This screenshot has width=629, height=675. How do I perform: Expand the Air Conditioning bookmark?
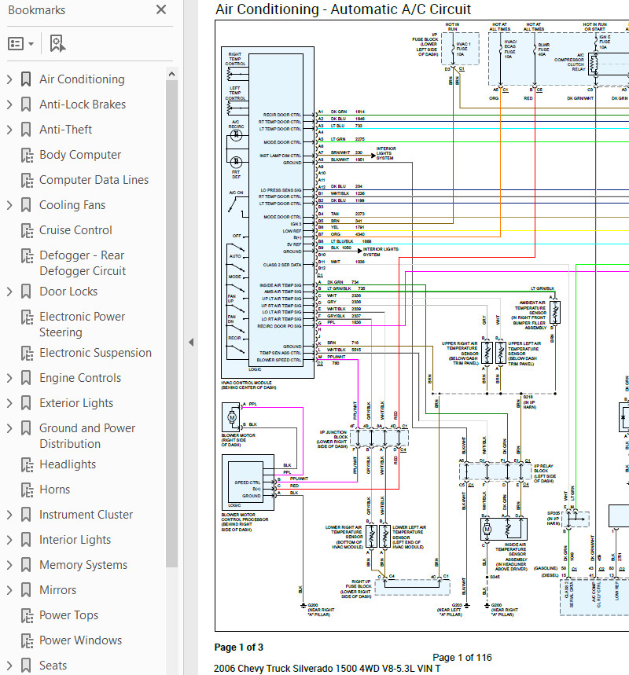point(9,79)
